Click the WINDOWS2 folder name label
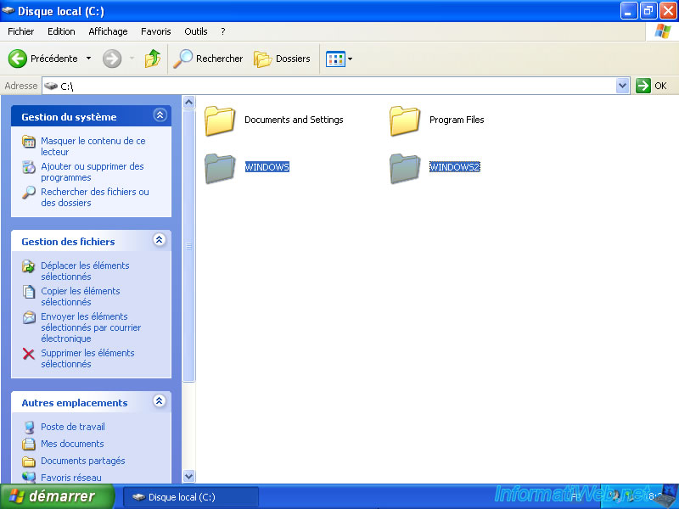The height and width of the screenshot is (509, 679). click(455, 167)
